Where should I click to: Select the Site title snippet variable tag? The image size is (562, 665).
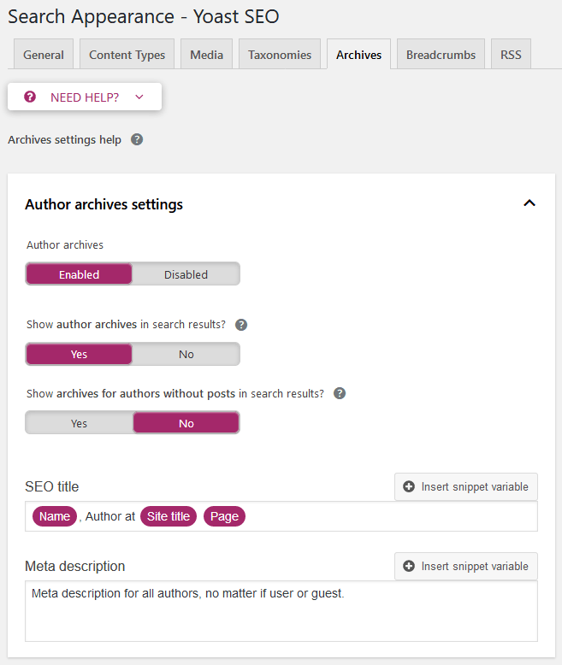169,516
